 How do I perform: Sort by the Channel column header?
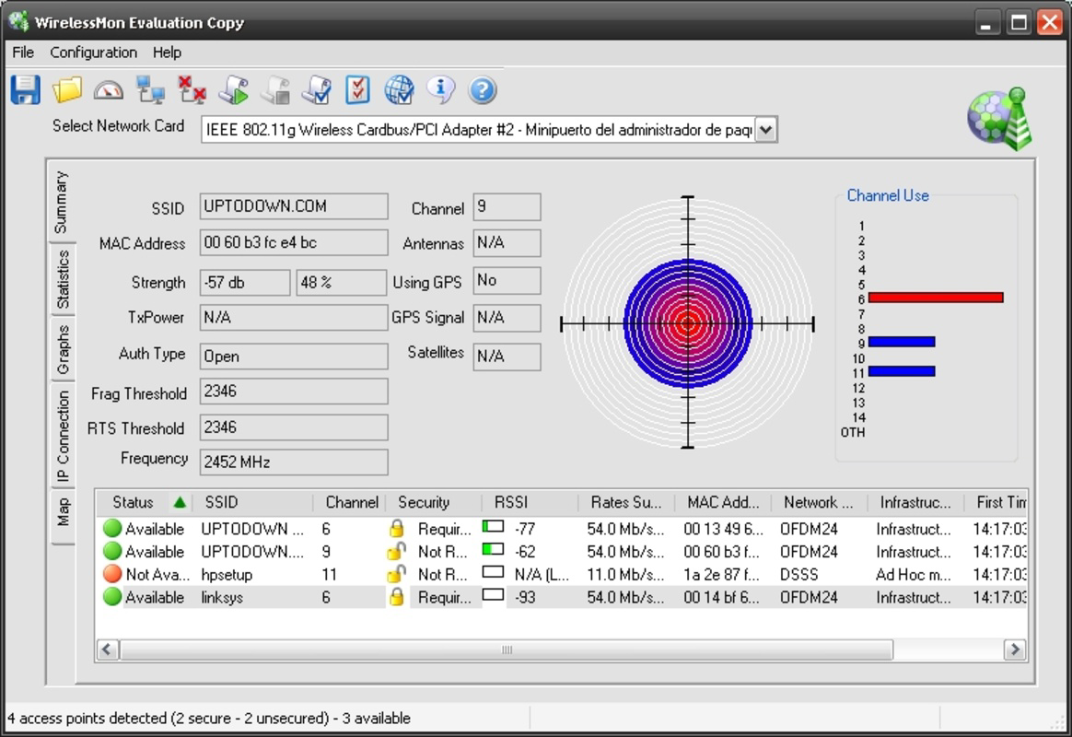point(351,502)
